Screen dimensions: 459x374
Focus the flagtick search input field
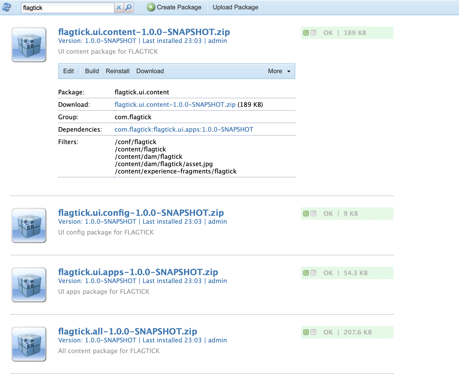click(68, 8)
